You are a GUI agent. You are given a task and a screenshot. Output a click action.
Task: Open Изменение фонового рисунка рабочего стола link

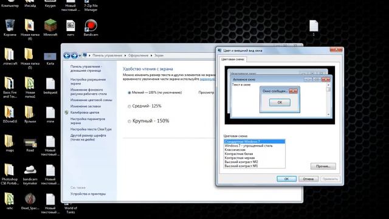pos(89,92)
